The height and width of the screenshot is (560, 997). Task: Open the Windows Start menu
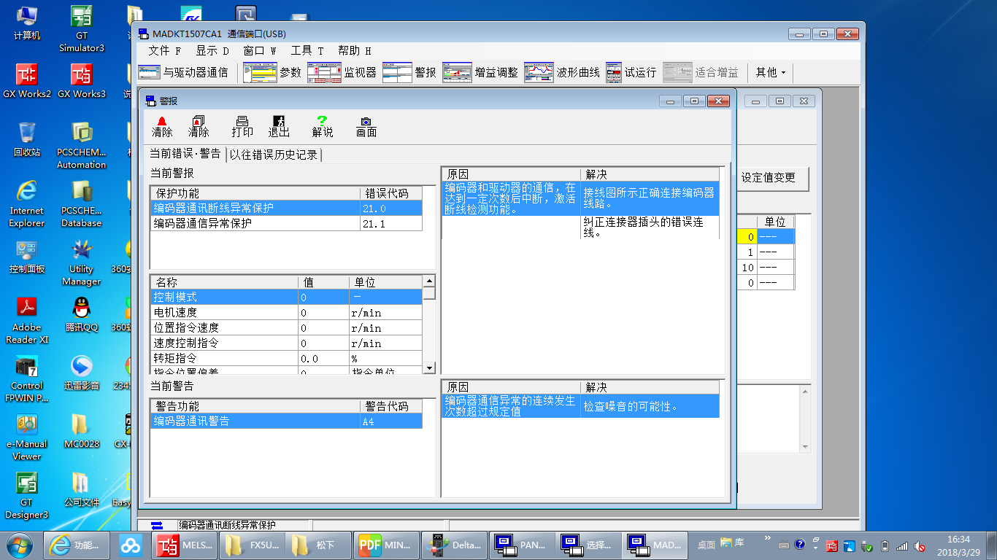pos(20,545)
